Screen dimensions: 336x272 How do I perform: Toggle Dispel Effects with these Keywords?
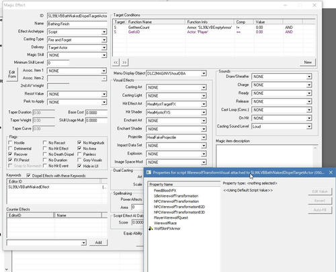click(x=28, y=176)
